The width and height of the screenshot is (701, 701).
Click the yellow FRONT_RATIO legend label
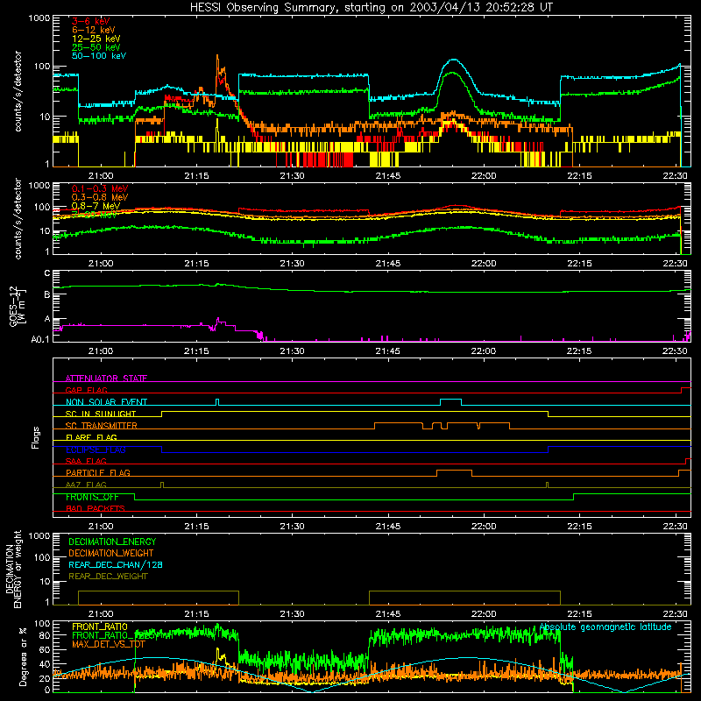[100, 627]
